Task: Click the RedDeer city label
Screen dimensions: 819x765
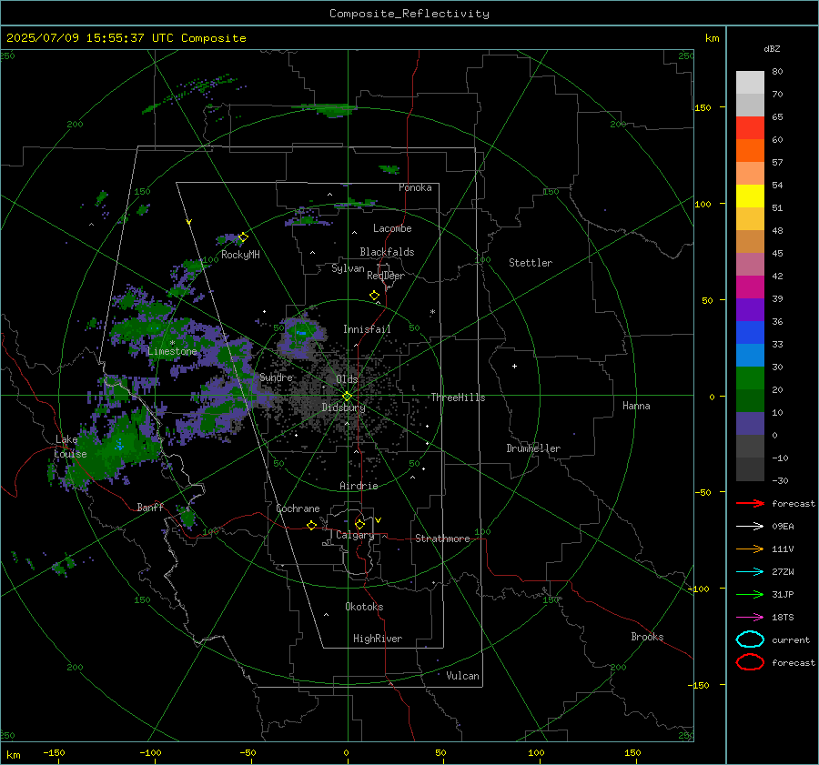Action: tap(386, 276)
